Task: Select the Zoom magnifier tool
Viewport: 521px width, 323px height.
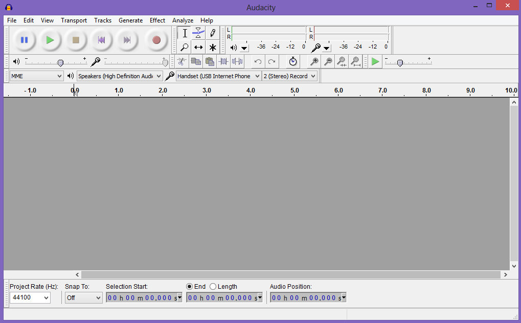Action: [185, 47]
